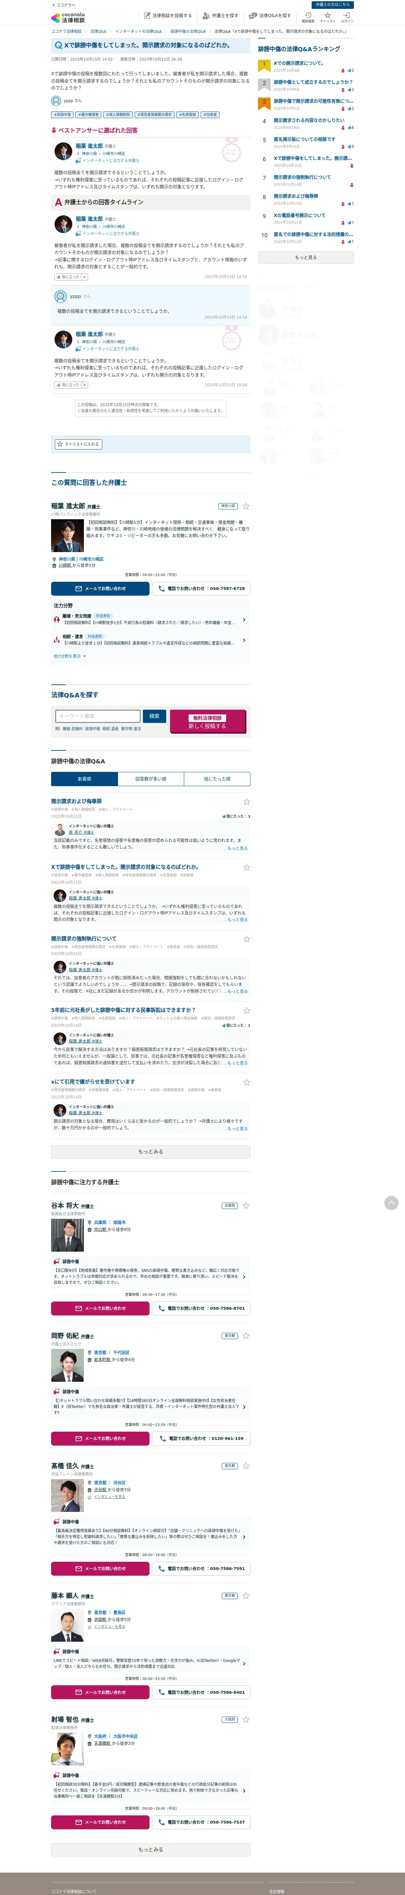This screenshot has height=1895, width=405.
Task: Click メールでお問い合わせ for 射場 智也
Action: click(100, 1822)
